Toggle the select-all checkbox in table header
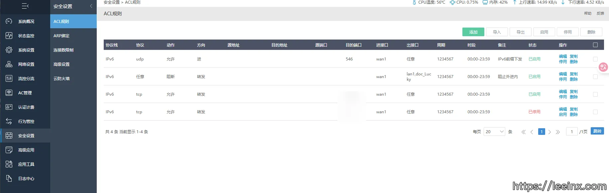 595,45
